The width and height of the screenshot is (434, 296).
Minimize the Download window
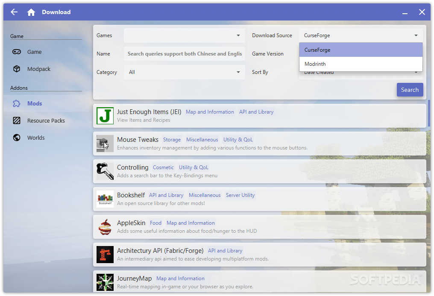click(405, 12)
